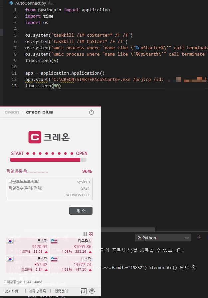
Task: Click the 코스닥 index value 967.42
Action: pos(41,264)
